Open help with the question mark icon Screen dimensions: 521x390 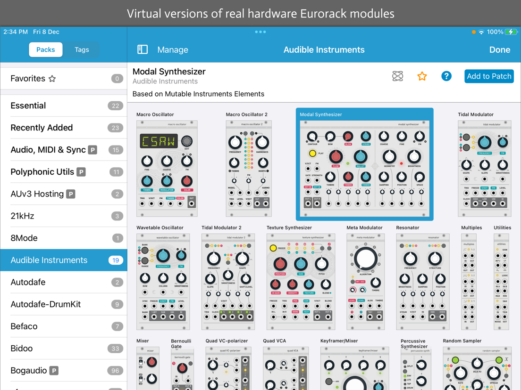pos(446,76)
